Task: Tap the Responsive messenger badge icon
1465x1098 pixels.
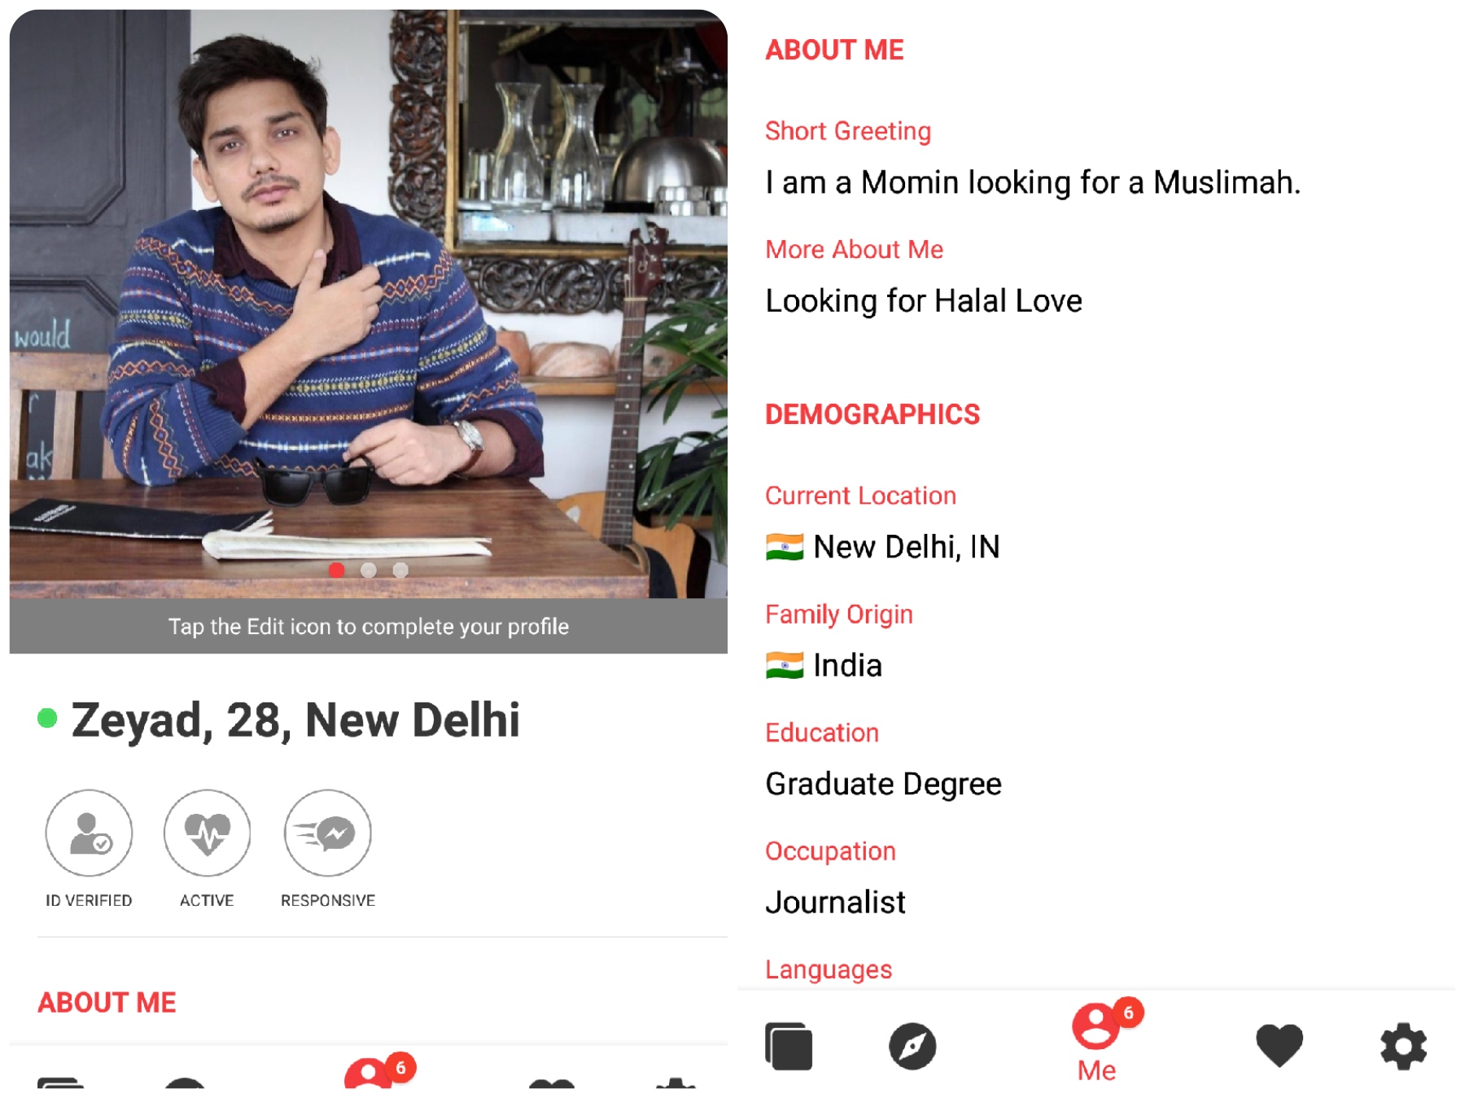Action: (x=327, y=833)
